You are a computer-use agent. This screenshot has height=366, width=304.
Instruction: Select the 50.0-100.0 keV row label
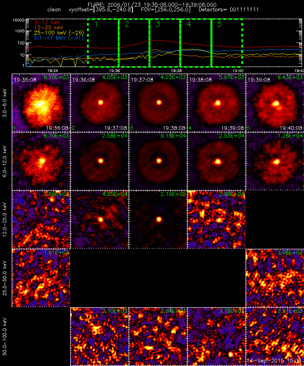coord(5,336)
